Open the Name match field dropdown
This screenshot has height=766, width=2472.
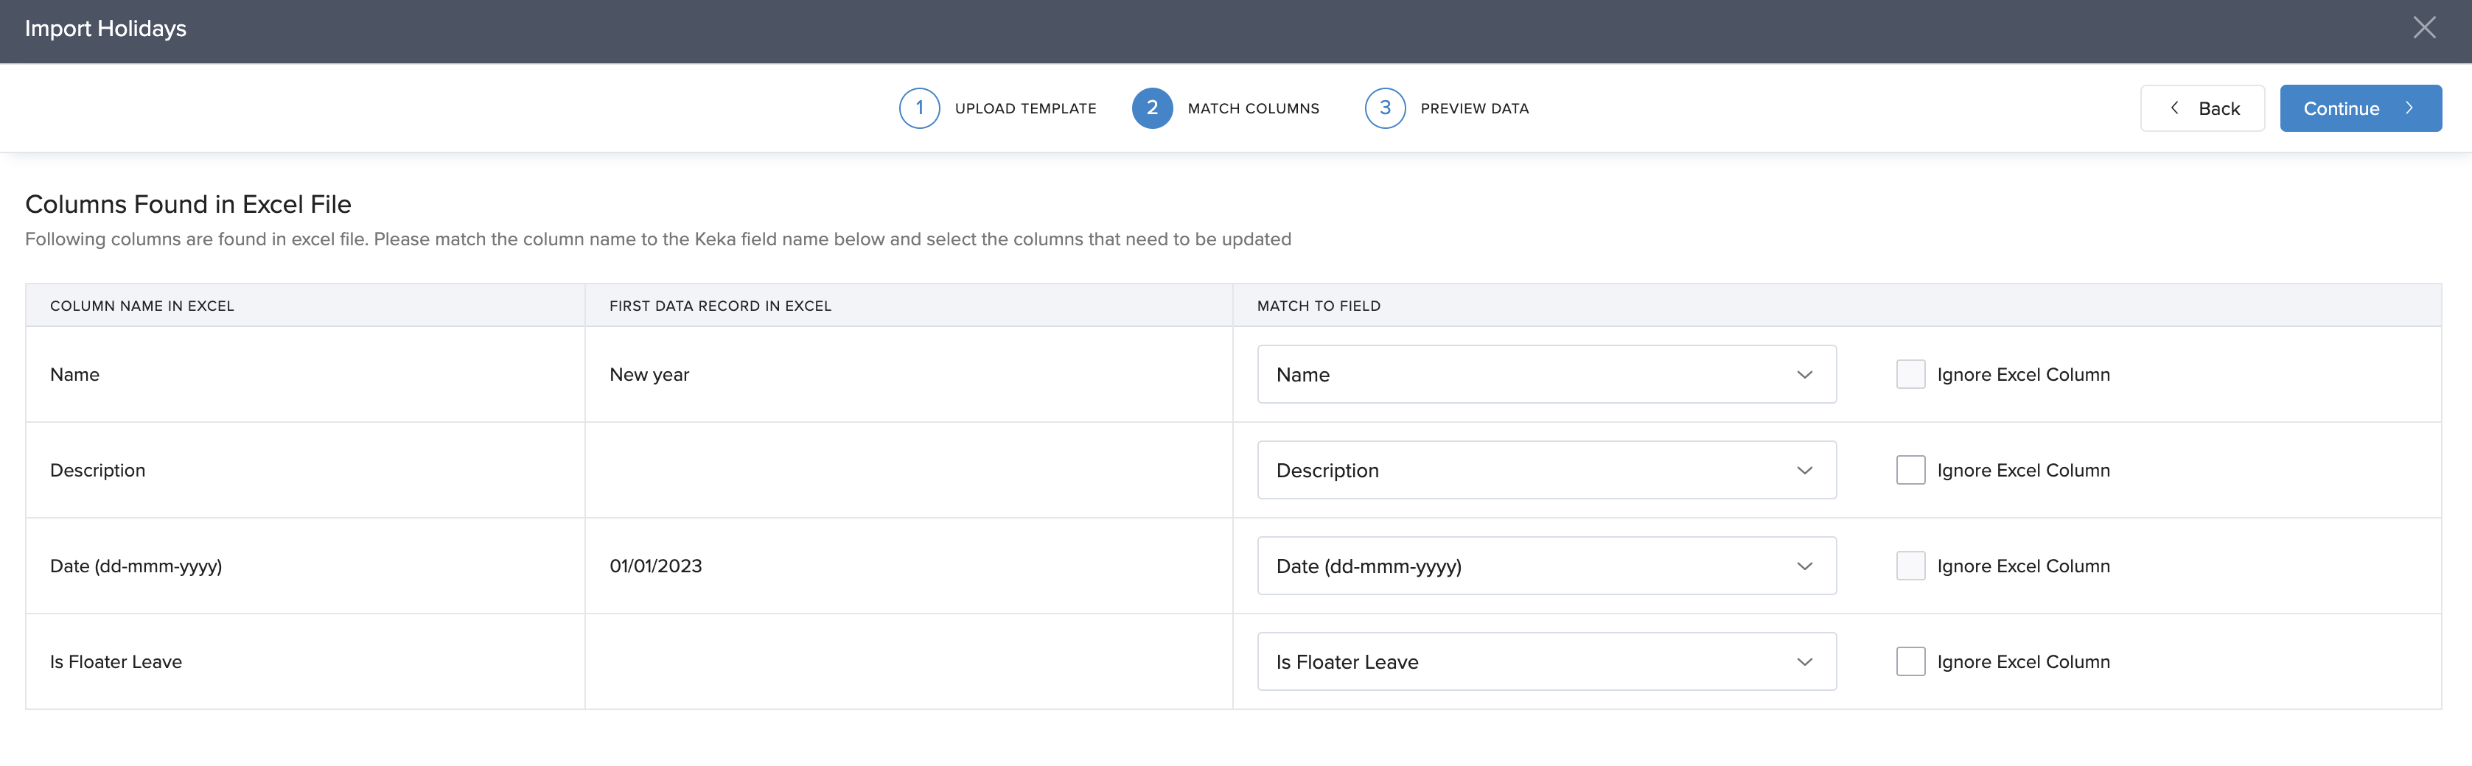(1545, 375)
